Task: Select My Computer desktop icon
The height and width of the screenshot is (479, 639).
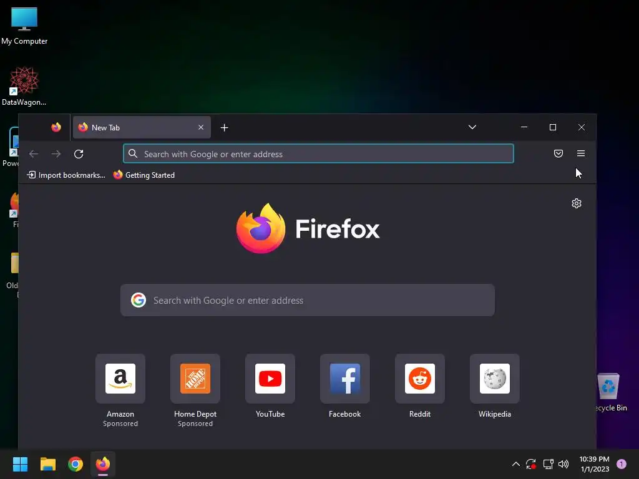Action: [24, 26]
